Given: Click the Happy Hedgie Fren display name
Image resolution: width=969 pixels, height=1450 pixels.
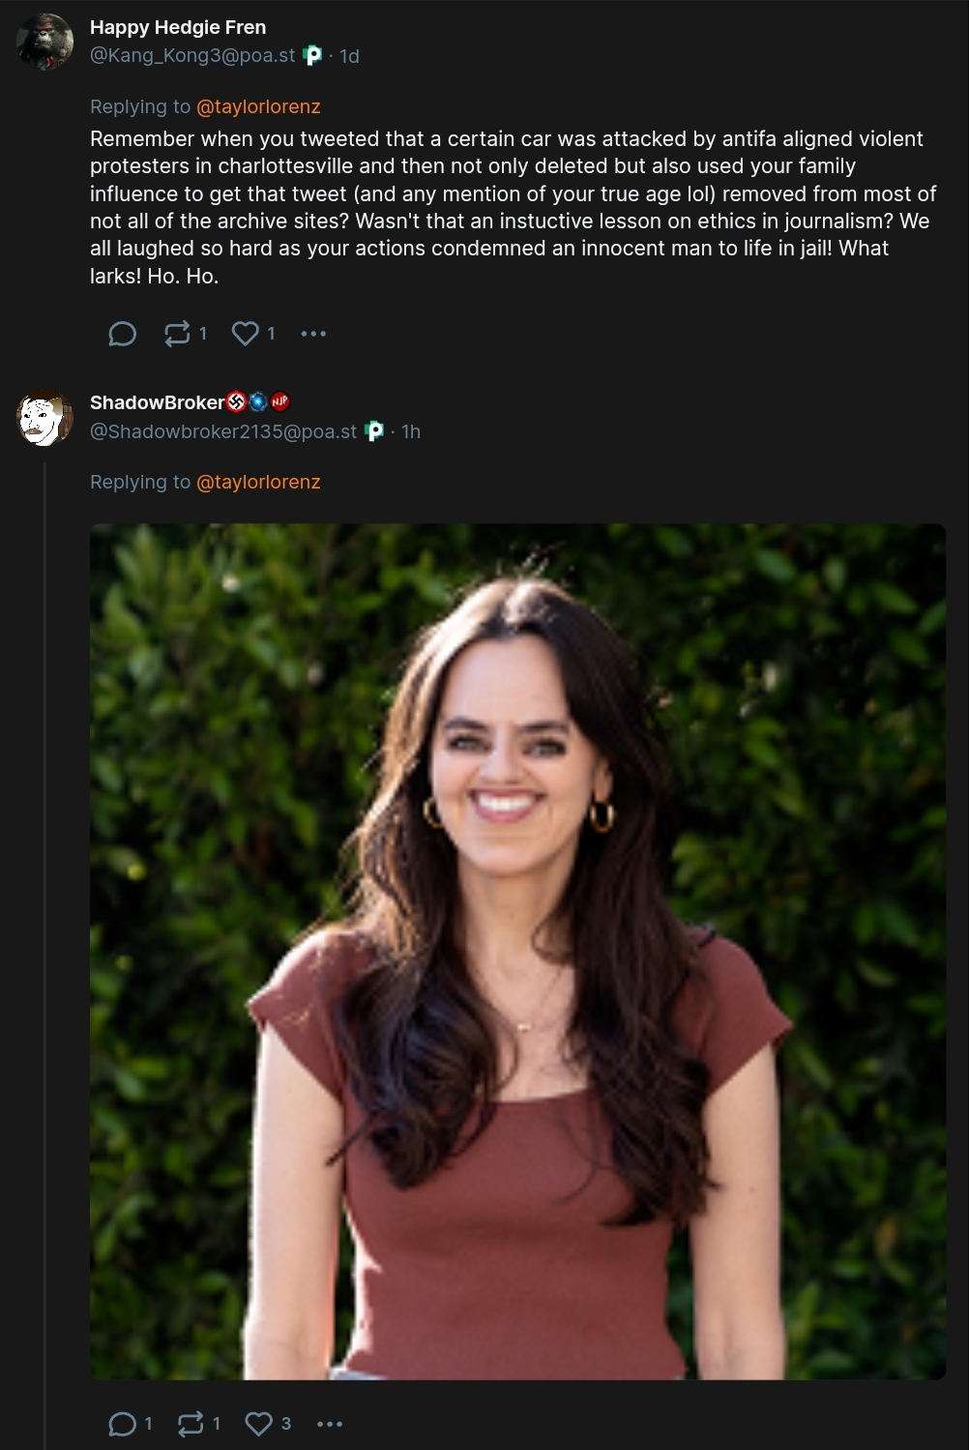Looking at the screenshot, I should coord(178,27).
